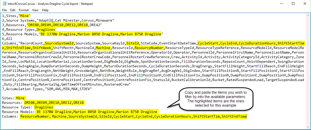Maximize the Notepad window

point(293,4)
